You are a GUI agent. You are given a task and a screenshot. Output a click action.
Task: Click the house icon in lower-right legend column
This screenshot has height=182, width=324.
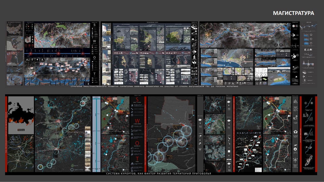tap(295, 132)
